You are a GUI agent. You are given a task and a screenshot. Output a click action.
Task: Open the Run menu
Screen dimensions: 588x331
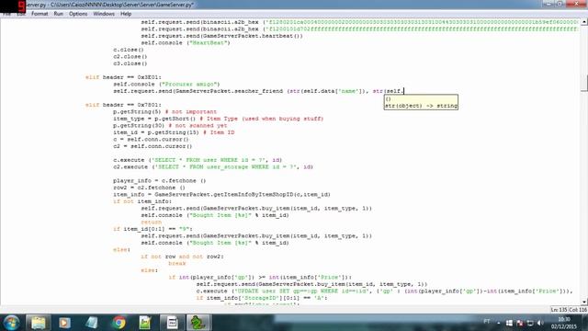[x=58, y=14]
